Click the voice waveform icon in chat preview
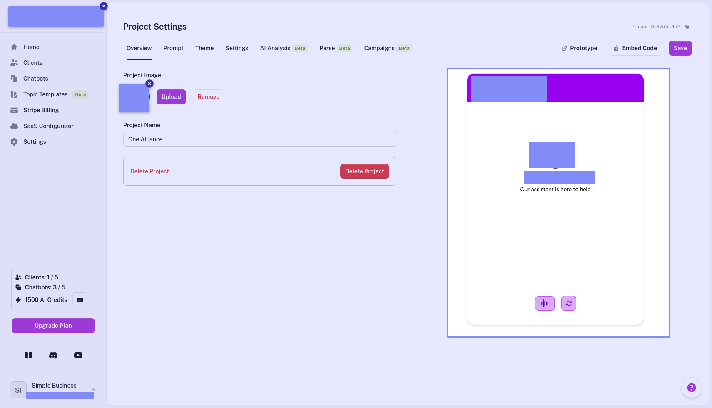The image size is (712, 408). [545, 303]
